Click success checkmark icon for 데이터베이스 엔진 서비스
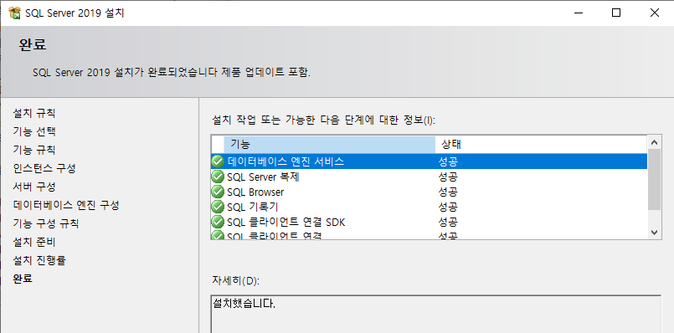Image resolution: width=674 pixels, height=333 pixels. click(x=218, y=161)
